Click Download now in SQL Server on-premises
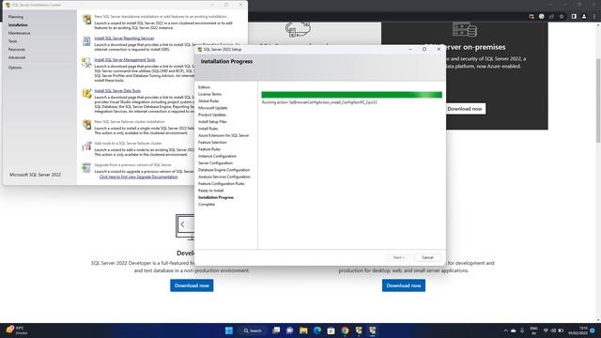 pyautogui.click(x=465, y=109)
